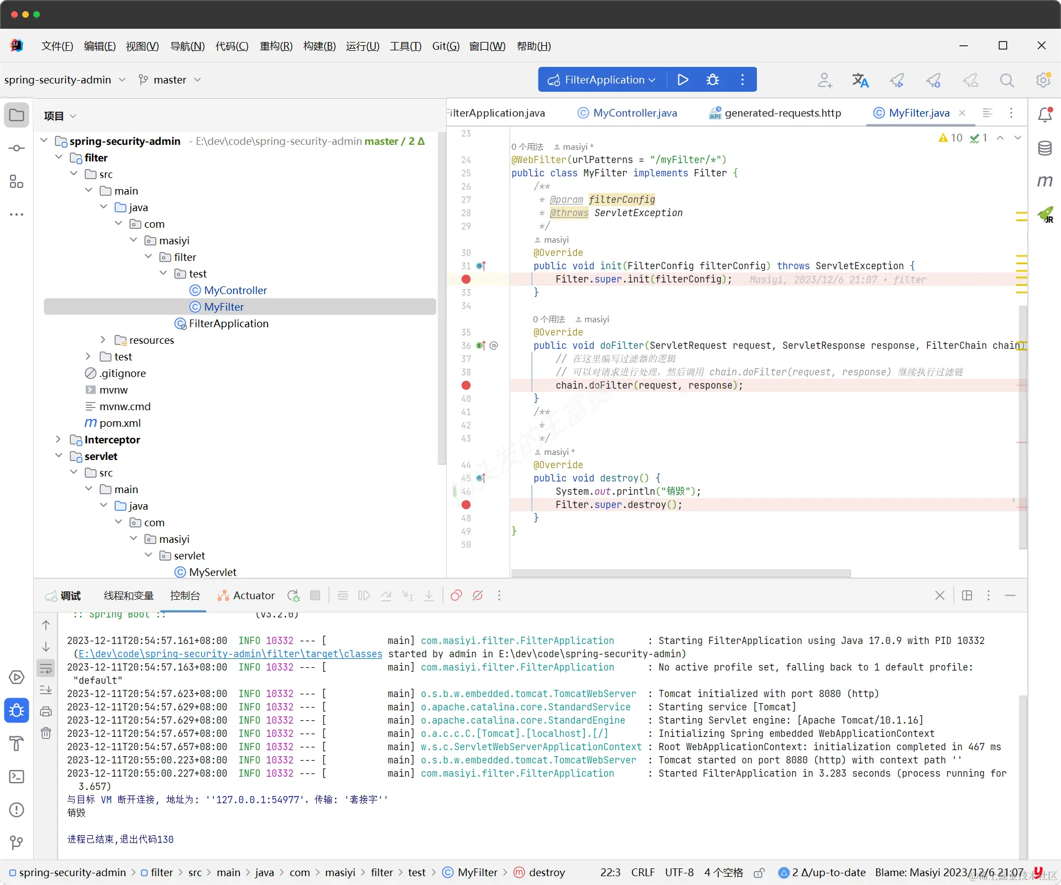Screen dimensions: 1061x885
Task: Close the MyFilter.java tab
Action: pos(962,113)
